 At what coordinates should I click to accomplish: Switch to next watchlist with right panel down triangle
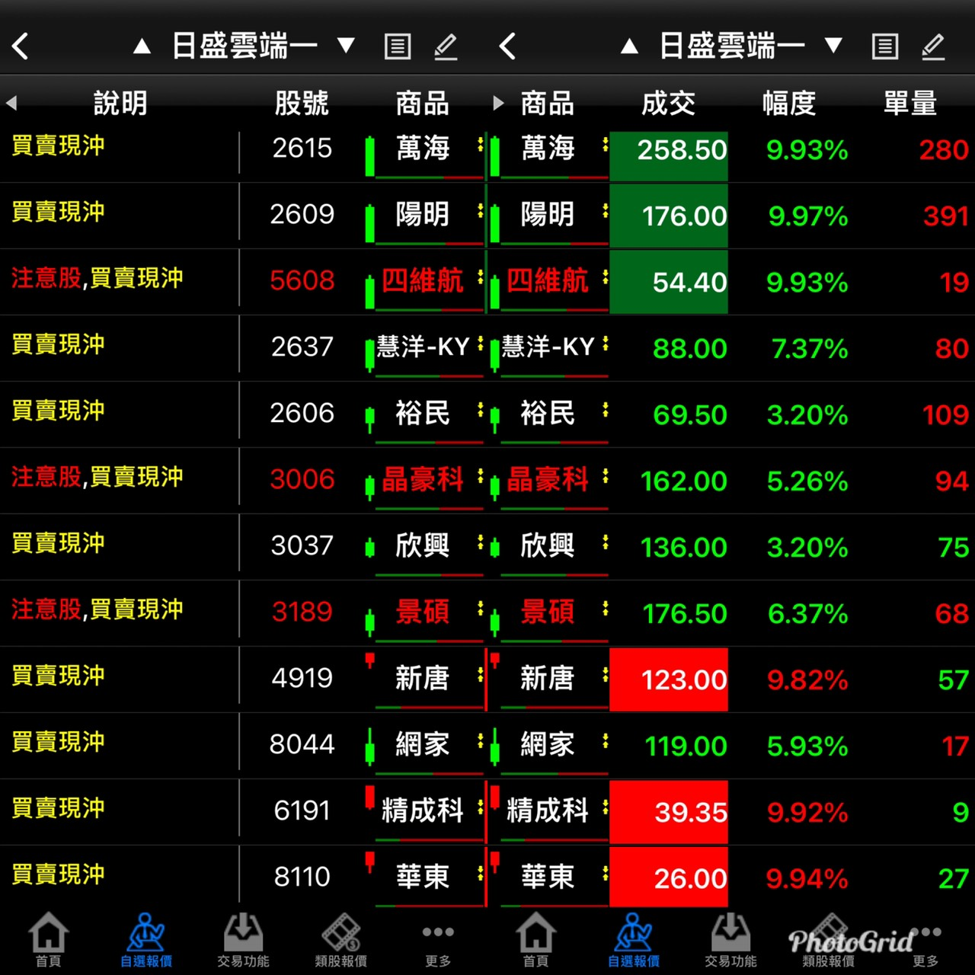pyautogui.click(x=834, y=46)
